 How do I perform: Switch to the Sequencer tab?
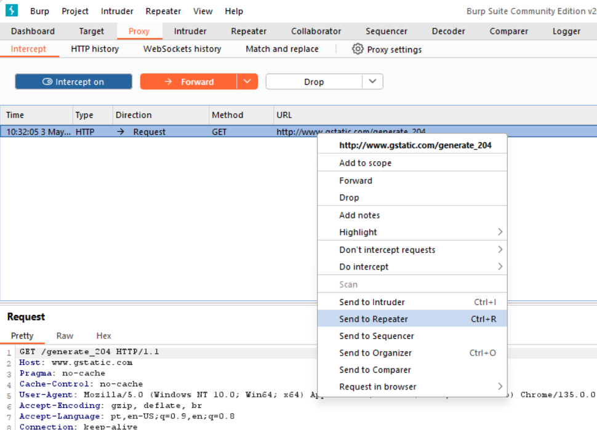(387, 31)
